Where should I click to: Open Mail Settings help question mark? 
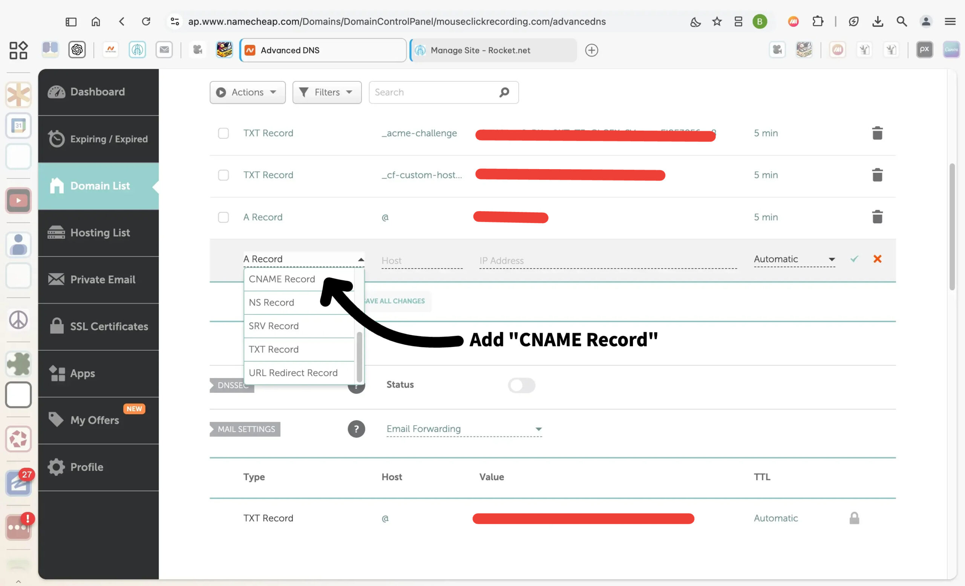[356, 429]
